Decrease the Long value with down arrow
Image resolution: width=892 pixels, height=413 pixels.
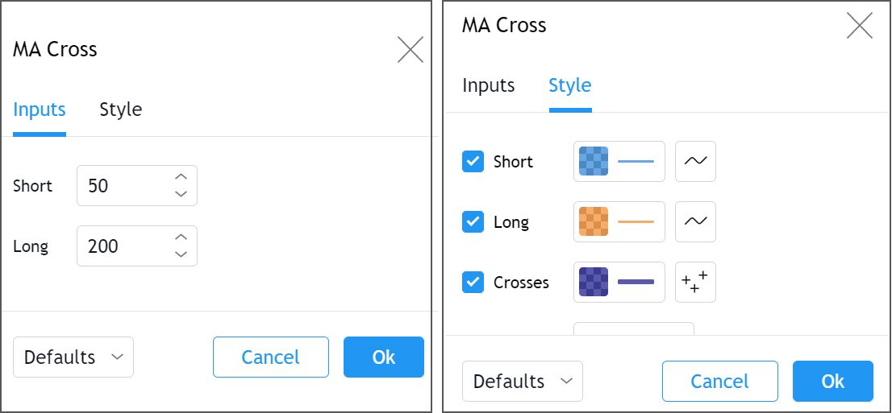[x=181, y=254]
